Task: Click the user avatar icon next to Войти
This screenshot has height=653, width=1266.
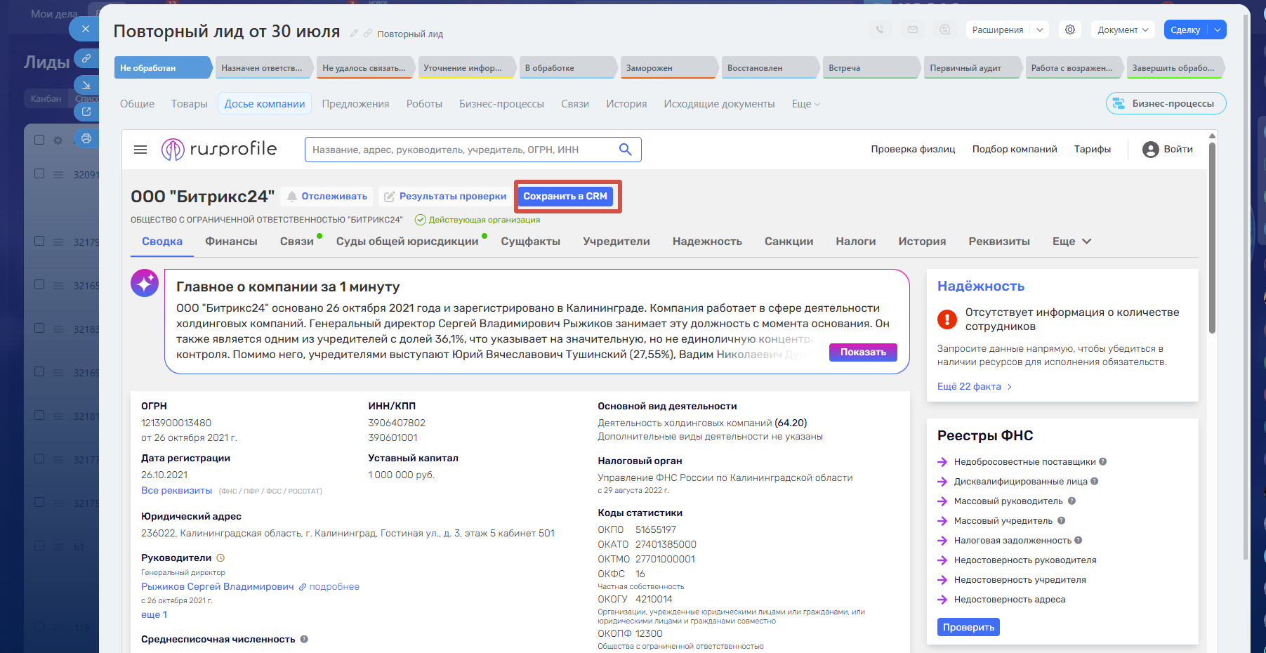Action: pos(1150,150)
